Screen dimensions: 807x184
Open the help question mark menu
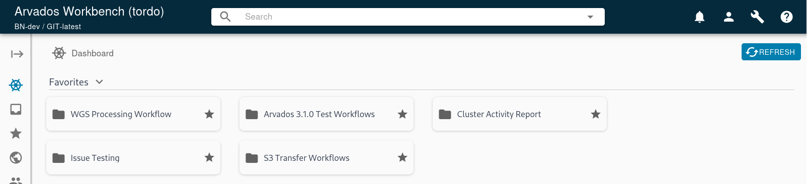[x=786, y=17]
